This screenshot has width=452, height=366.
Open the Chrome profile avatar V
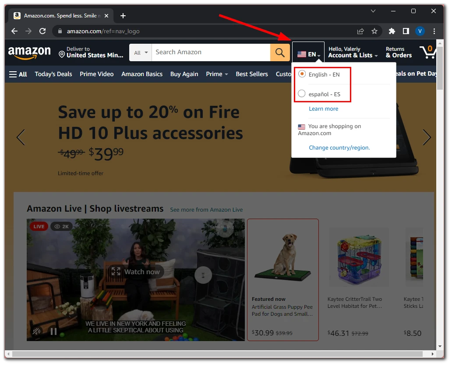tap(420, 31)
